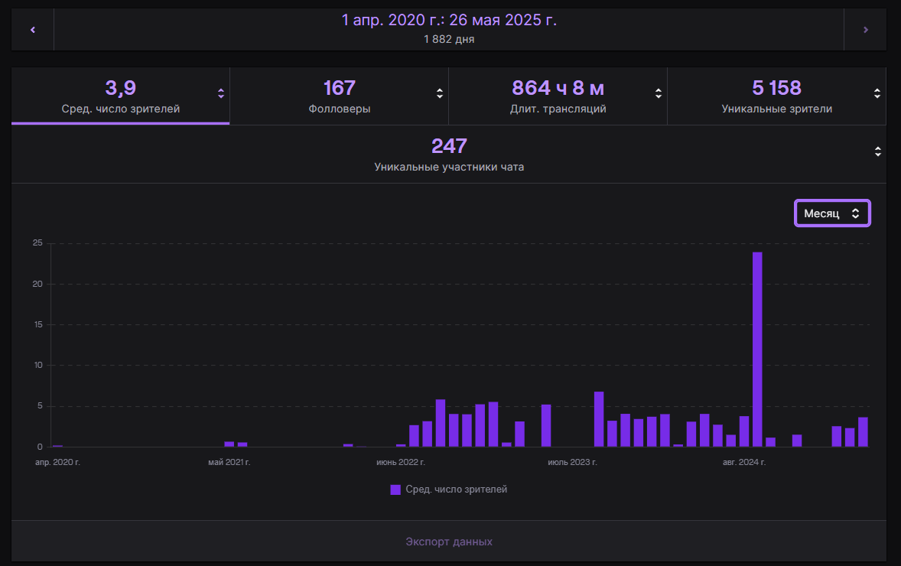Expand metric selector arrows beside 167
Viewport: 901px width, 566px height.
pyautogui.click(x=440, y=93)
